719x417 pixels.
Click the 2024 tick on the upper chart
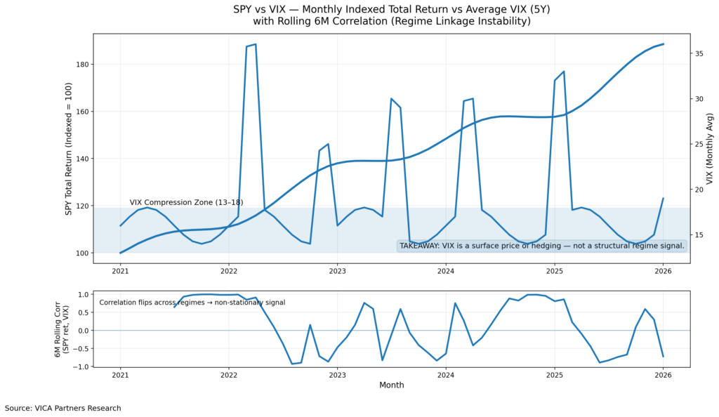click(x=446, y=270)
